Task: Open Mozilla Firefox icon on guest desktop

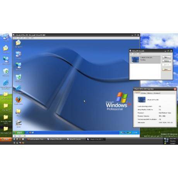Action: coord(19,100)
